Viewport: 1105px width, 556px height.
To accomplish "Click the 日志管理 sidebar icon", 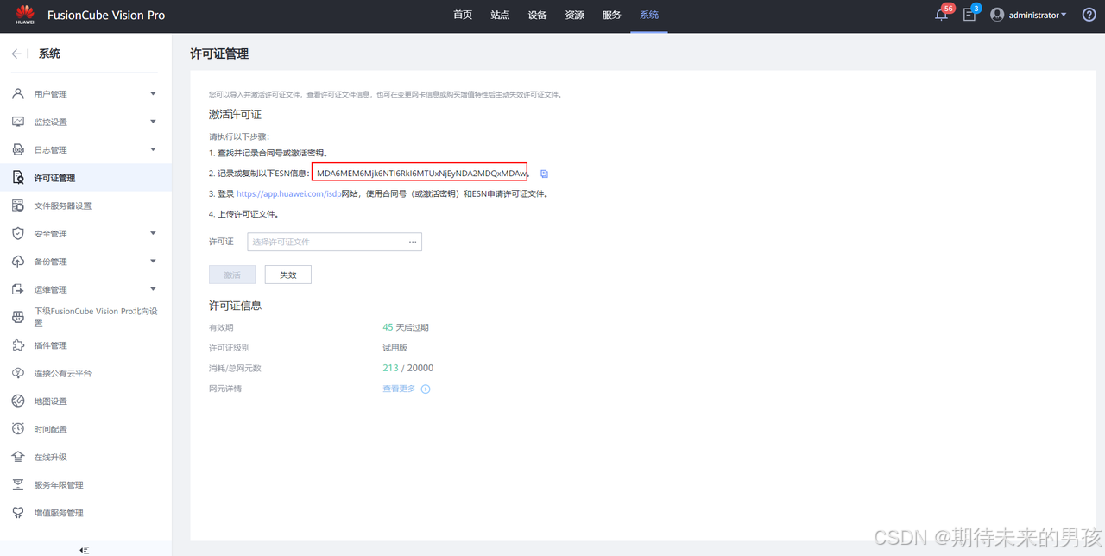I will pyautogui.click(x=18, y=149).
